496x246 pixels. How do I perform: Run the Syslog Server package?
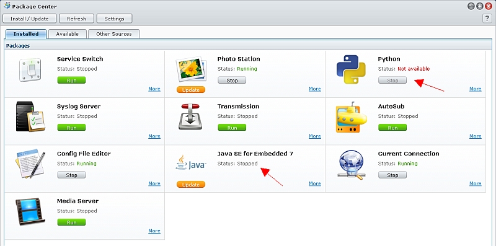71,128
